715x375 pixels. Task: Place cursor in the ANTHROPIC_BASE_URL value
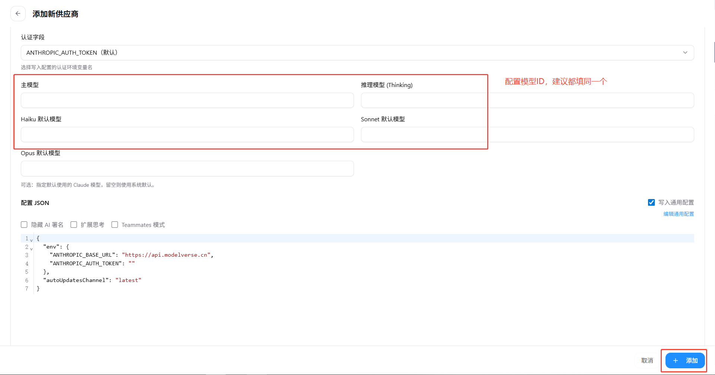pyautogui.click(x=166, y=255)
